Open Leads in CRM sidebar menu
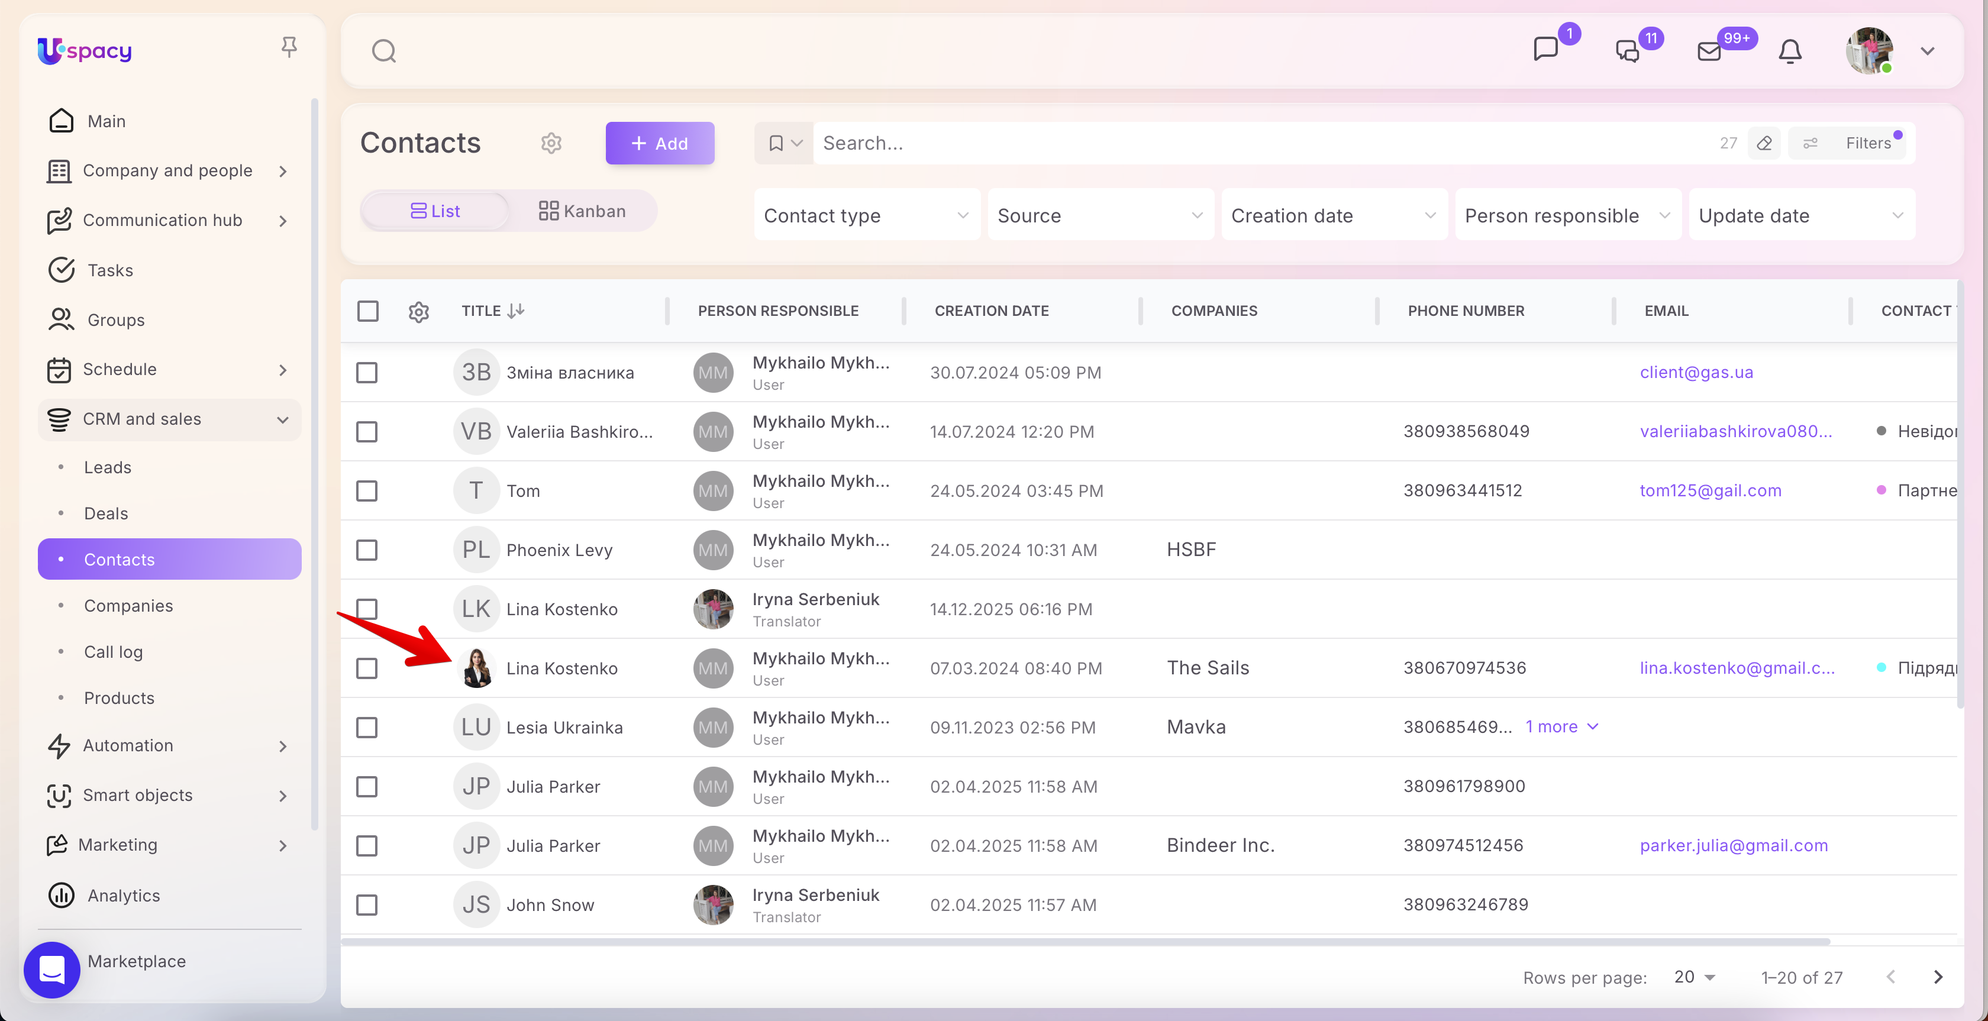Screen dimensions: 1988x1021 pyautogui.click(x=107, y=468)
